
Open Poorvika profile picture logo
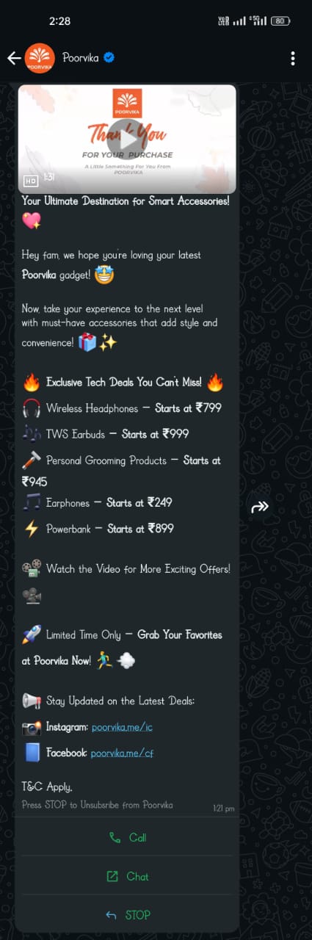[40, 58]
